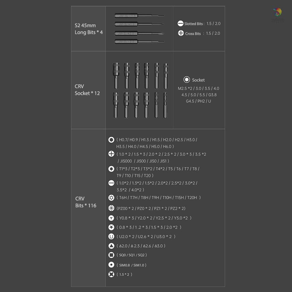Click the hex icon beside H0.7 list
Screen dimensions: 292x292
point(111,140)
